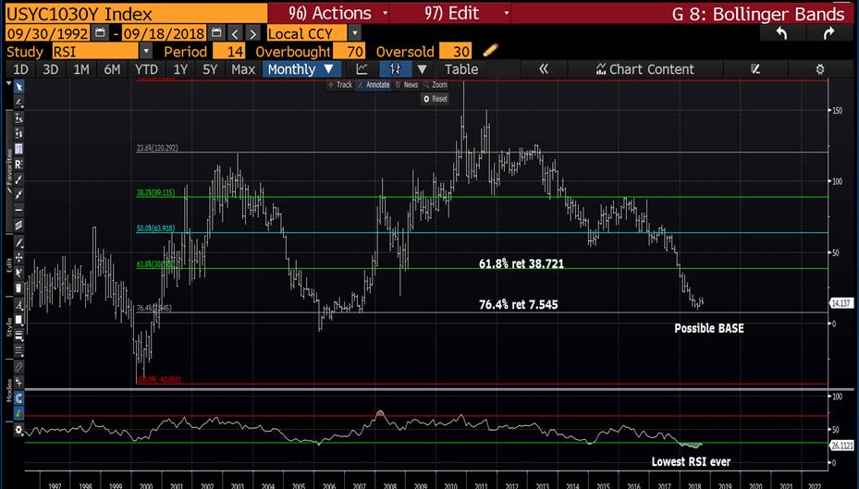Select the pointer cursor tool

coord(18,87)
